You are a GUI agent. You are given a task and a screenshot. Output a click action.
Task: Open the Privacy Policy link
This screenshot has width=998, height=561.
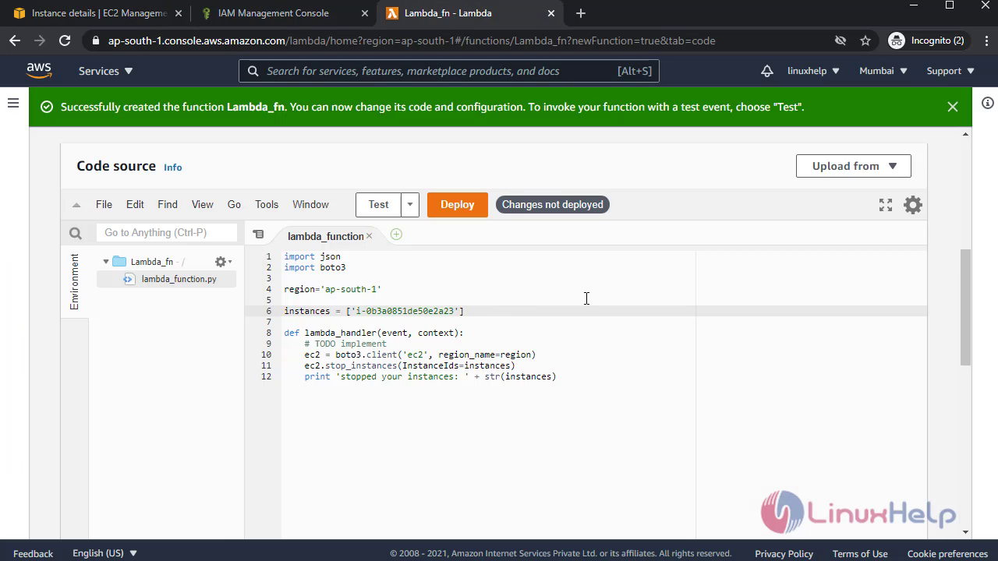[x=784, y=553]
